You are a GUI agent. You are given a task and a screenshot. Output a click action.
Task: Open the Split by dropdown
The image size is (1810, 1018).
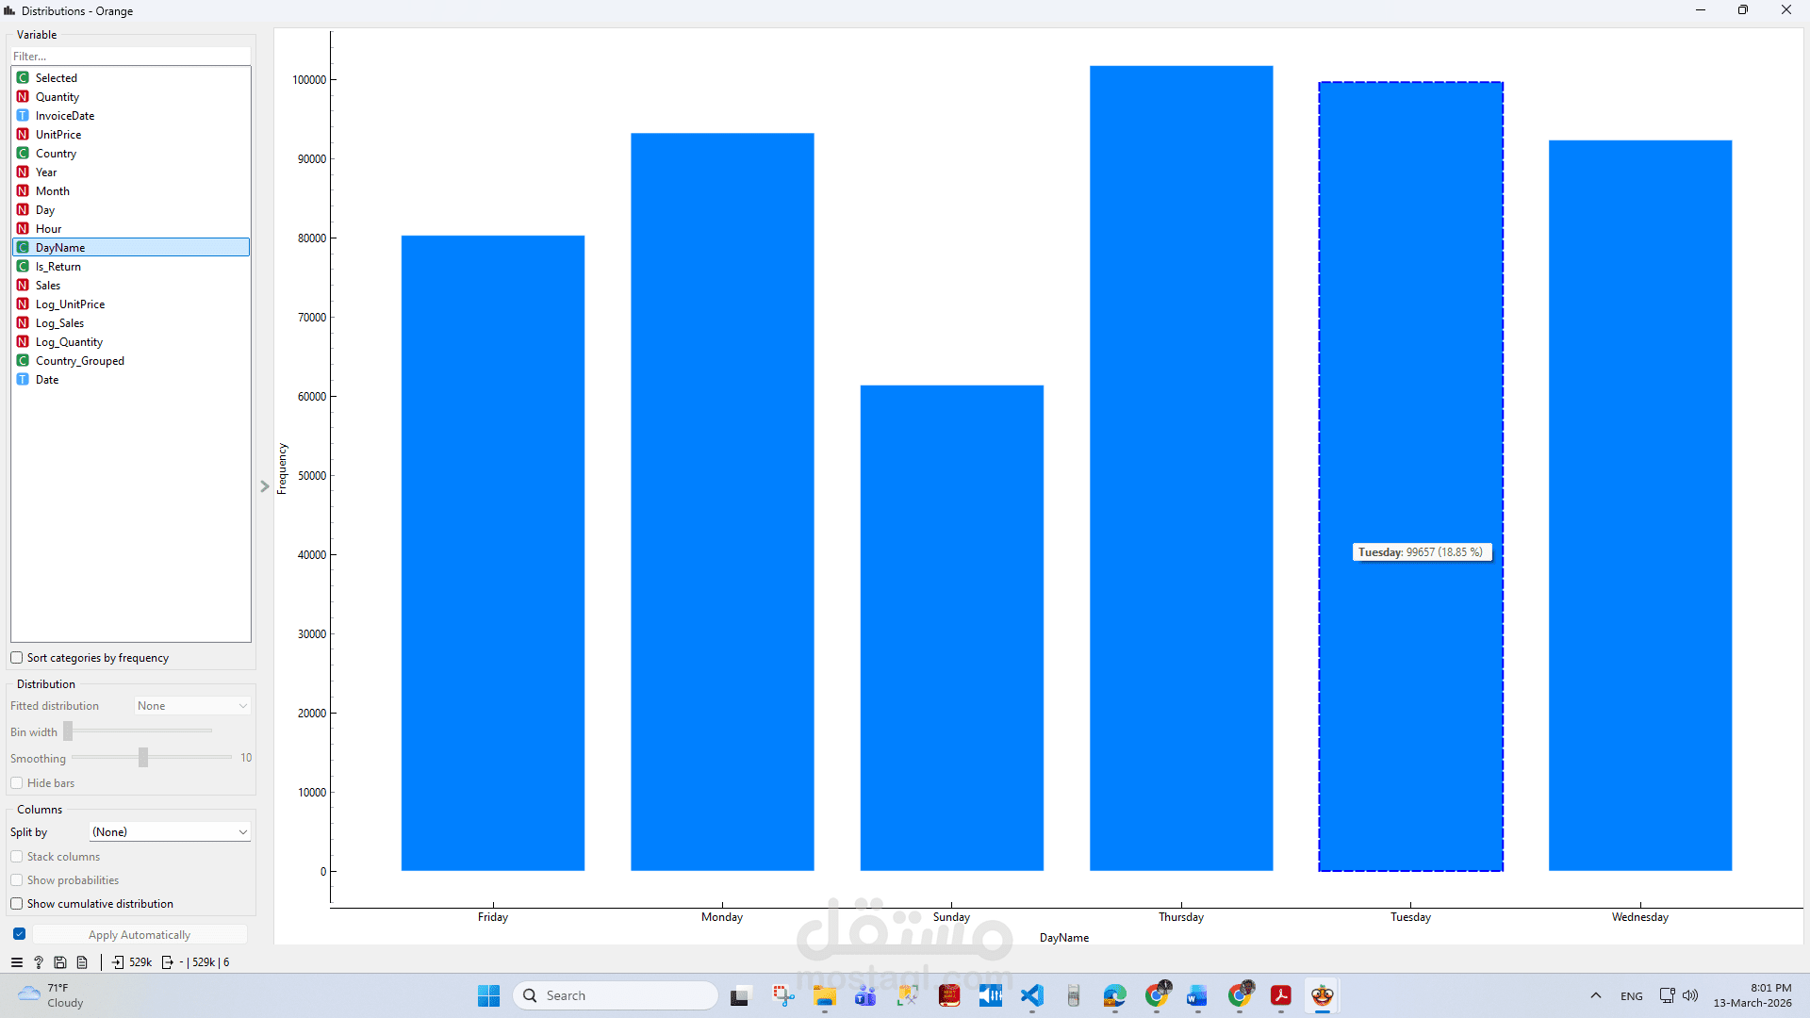170,831
